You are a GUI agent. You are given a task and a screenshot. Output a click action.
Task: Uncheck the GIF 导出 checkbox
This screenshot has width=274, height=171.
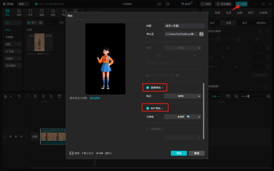tap(148, 108)
